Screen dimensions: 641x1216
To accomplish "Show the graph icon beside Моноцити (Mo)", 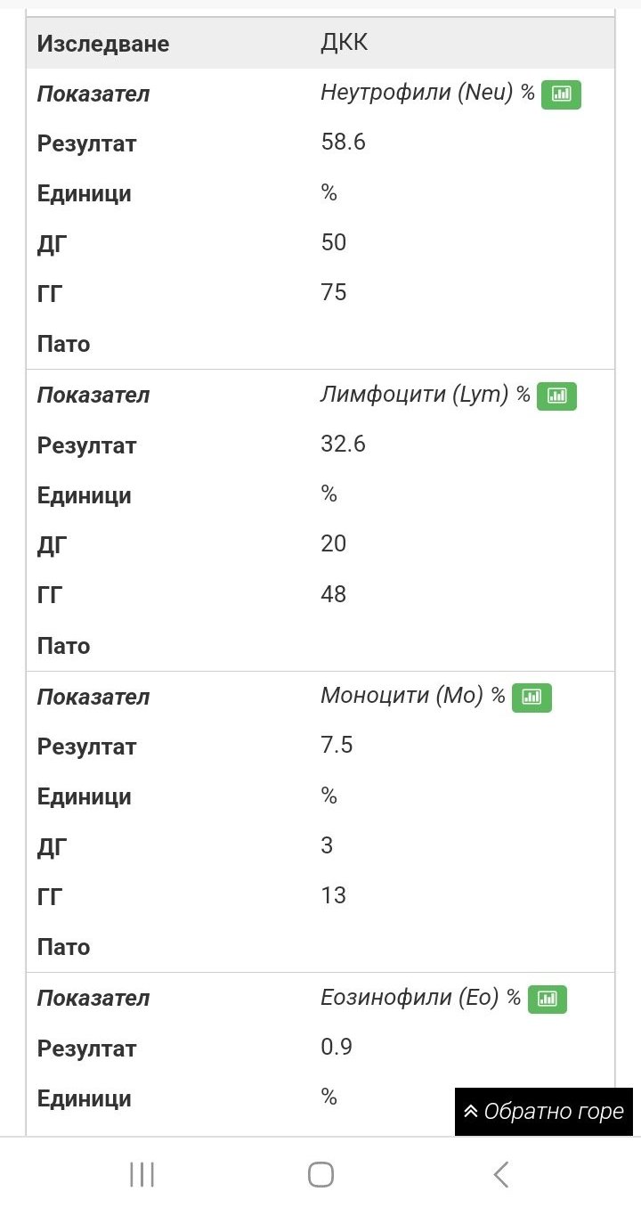I will coord(531,698).
